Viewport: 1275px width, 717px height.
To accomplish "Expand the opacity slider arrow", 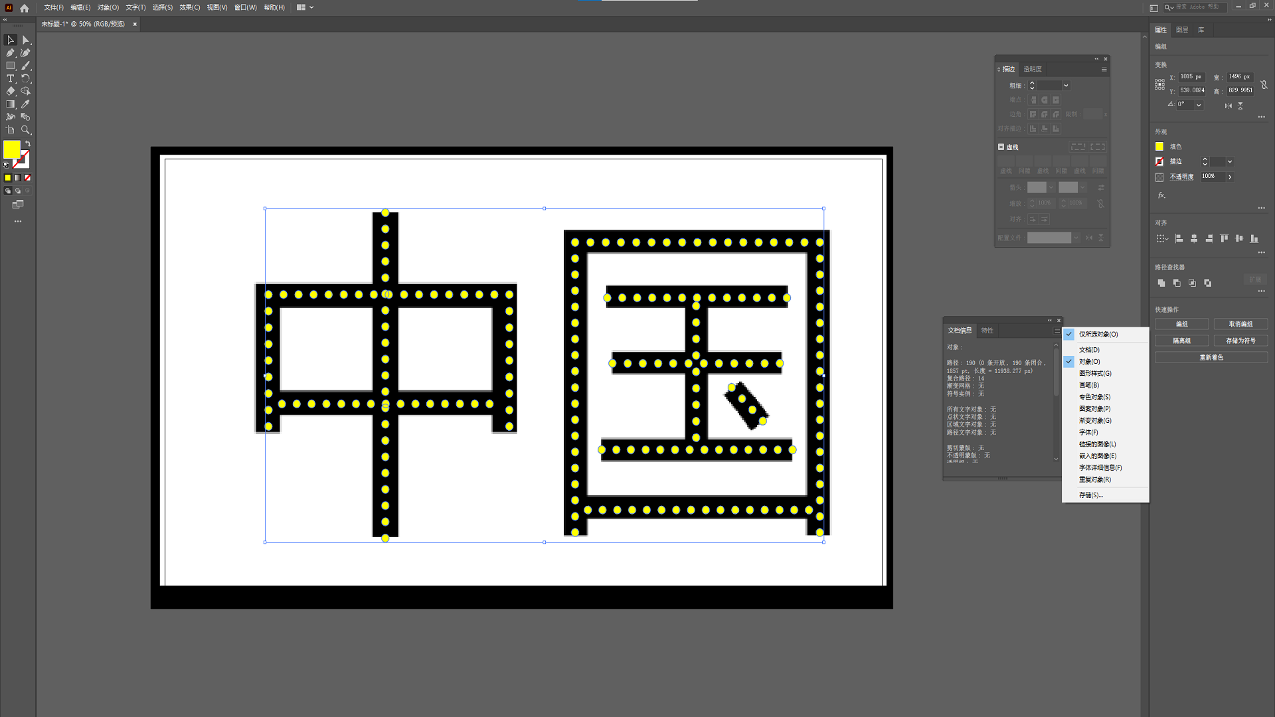I will 1230,177.
